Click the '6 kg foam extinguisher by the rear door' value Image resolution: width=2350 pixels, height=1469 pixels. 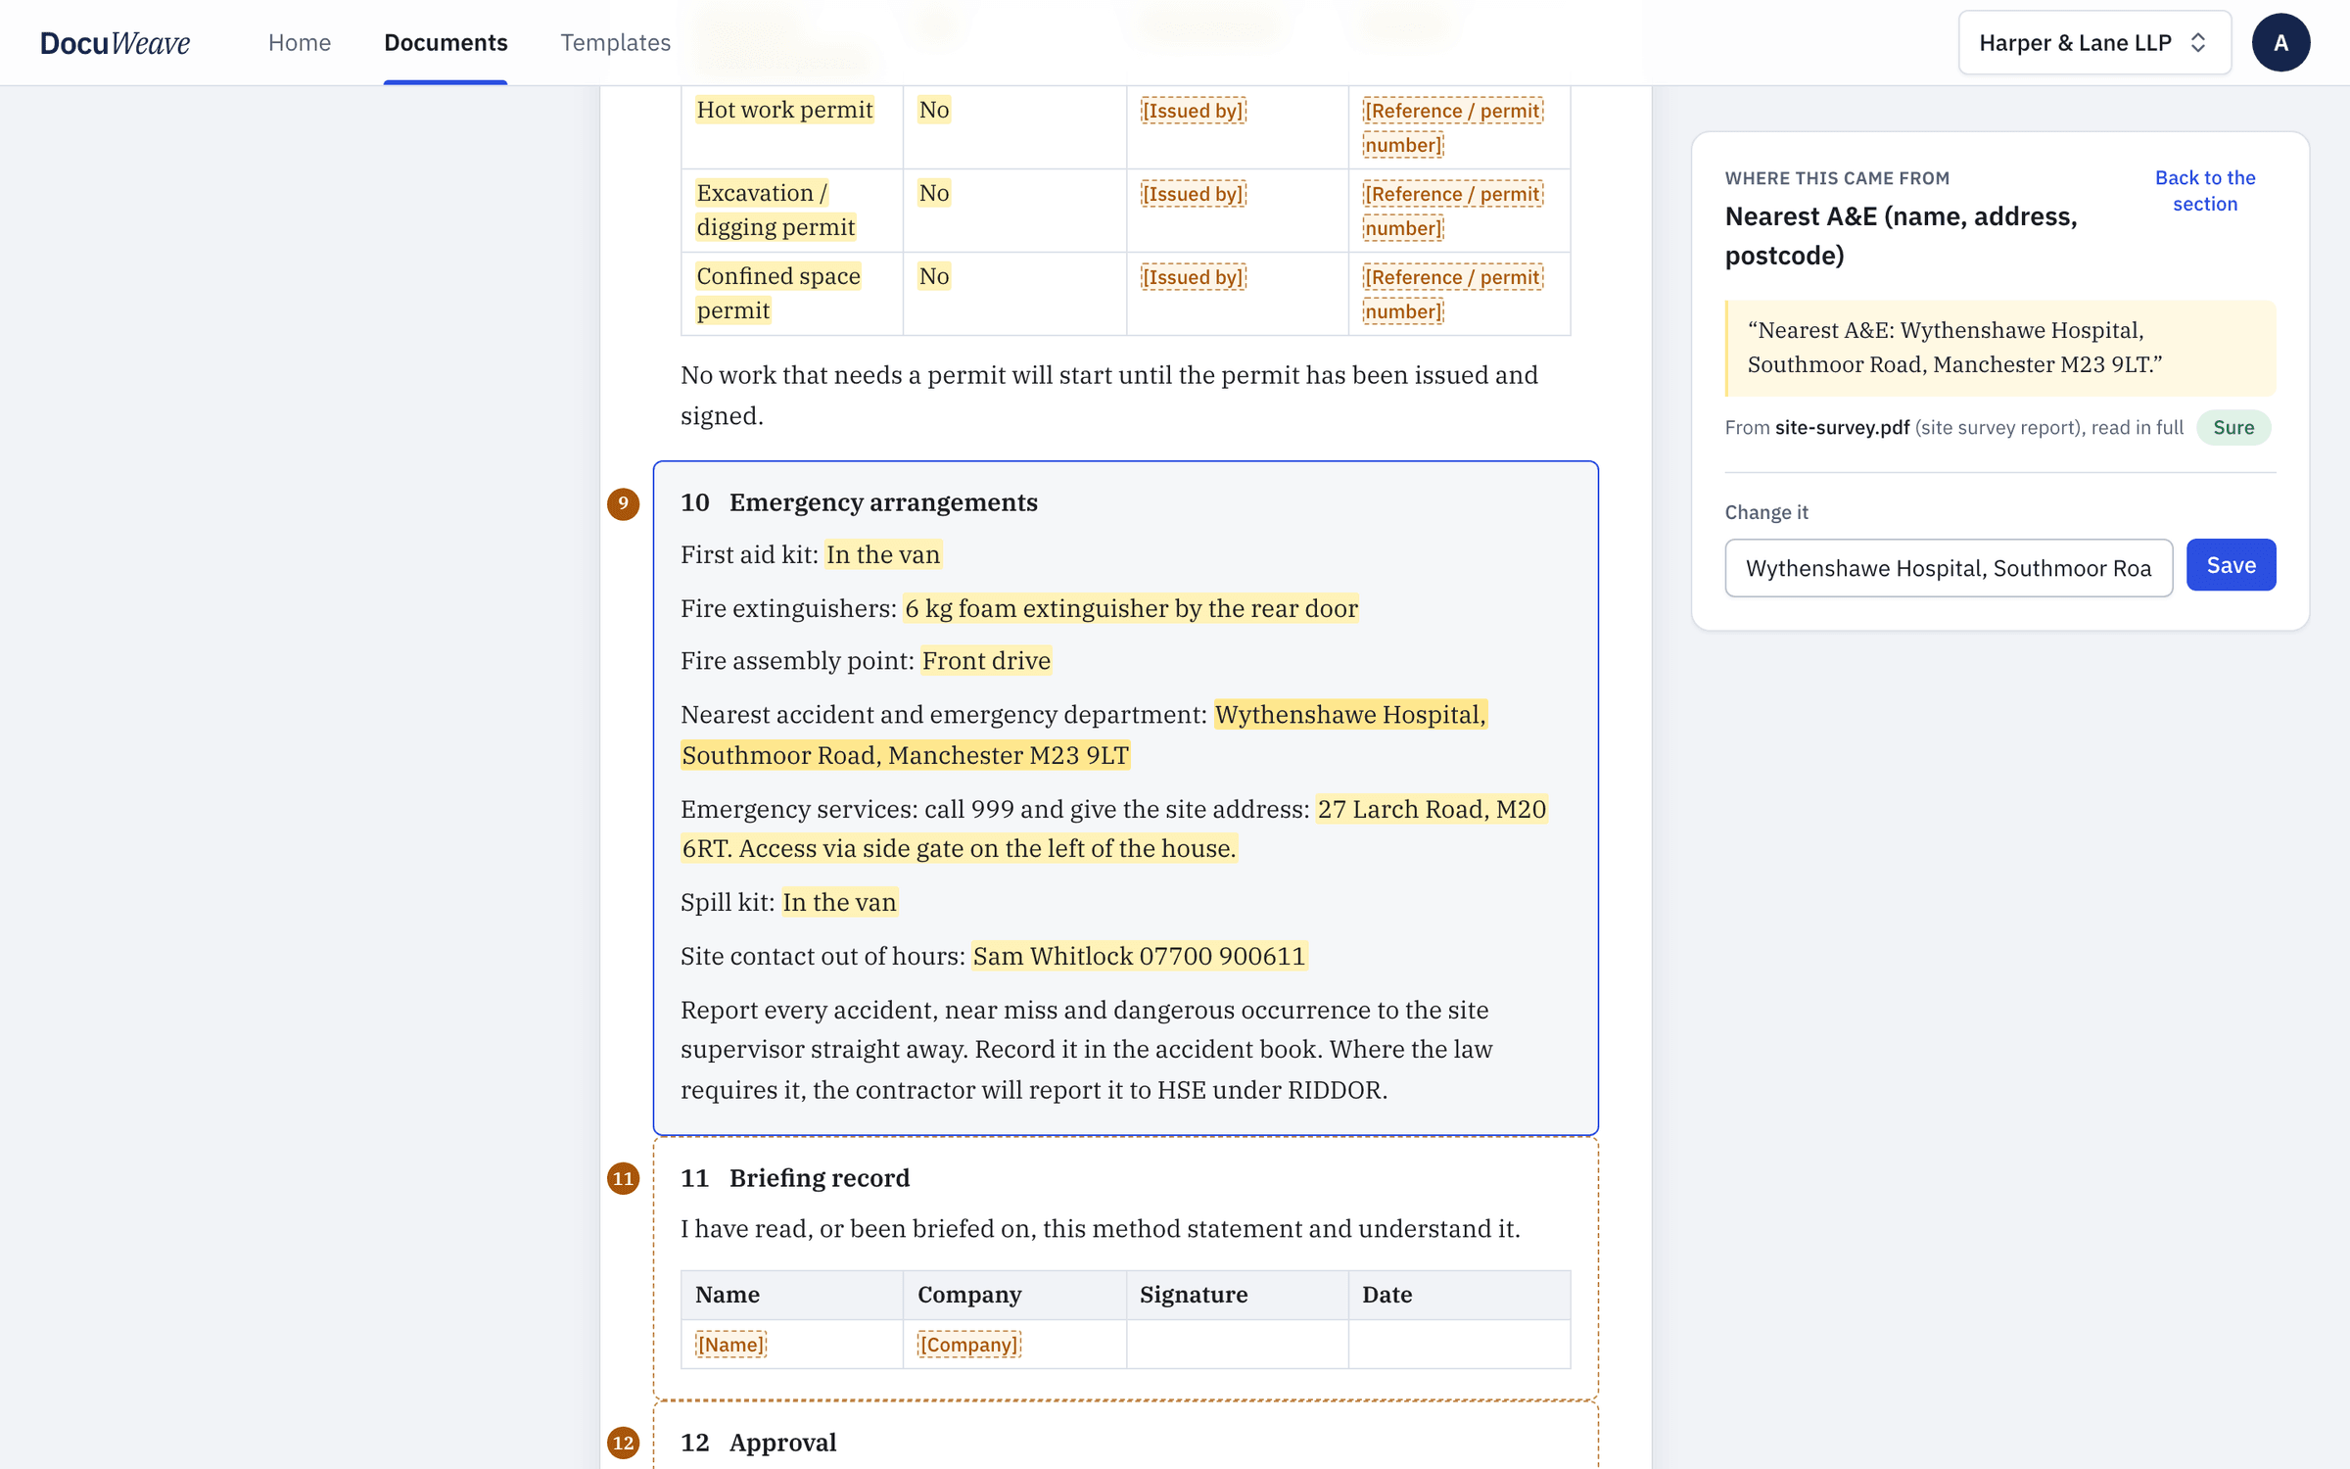[1131, 608]
